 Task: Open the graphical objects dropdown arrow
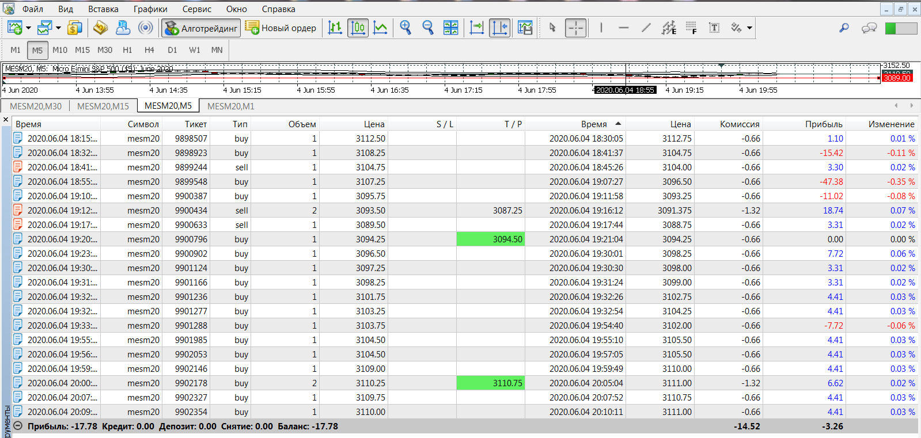(x=749, y=28)
